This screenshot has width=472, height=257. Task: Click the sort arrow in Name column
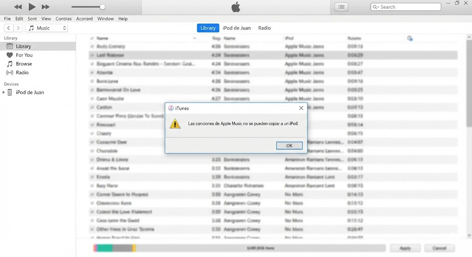[195, 38]
